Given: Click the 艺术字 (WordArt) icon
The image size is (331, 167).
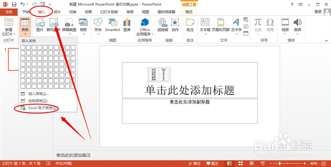Looking at the screenshot, I should pyautogui.click(x=236, y=22).
